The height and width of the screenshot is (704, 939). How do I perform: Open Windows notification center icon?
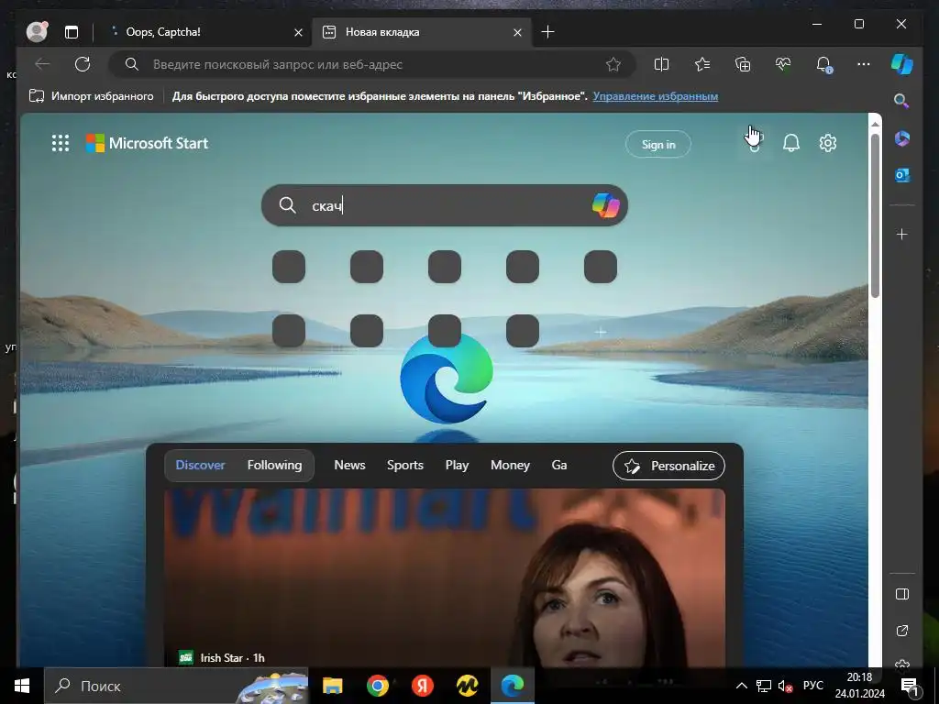tap(910, 686)
